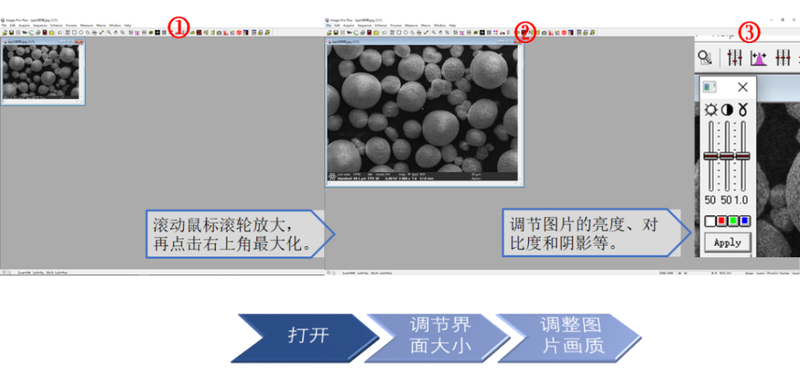Screen dimensions: 800x387
Task: Click the sun brightness icon
Action: pyautogui.click(x=710, y=110)
